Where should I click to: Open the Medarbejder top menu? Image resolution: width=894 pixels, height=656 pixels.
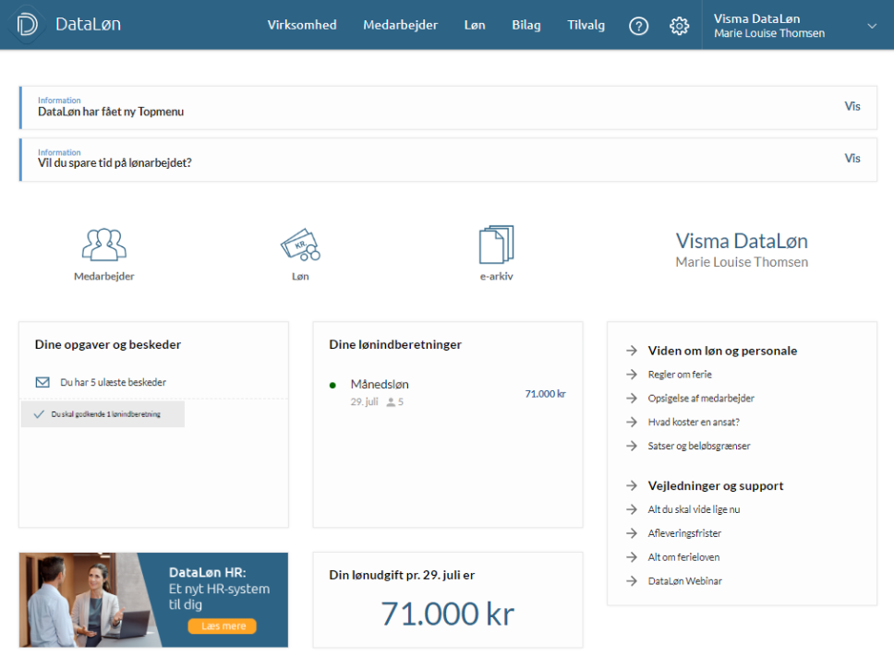(x=400, y=25)
